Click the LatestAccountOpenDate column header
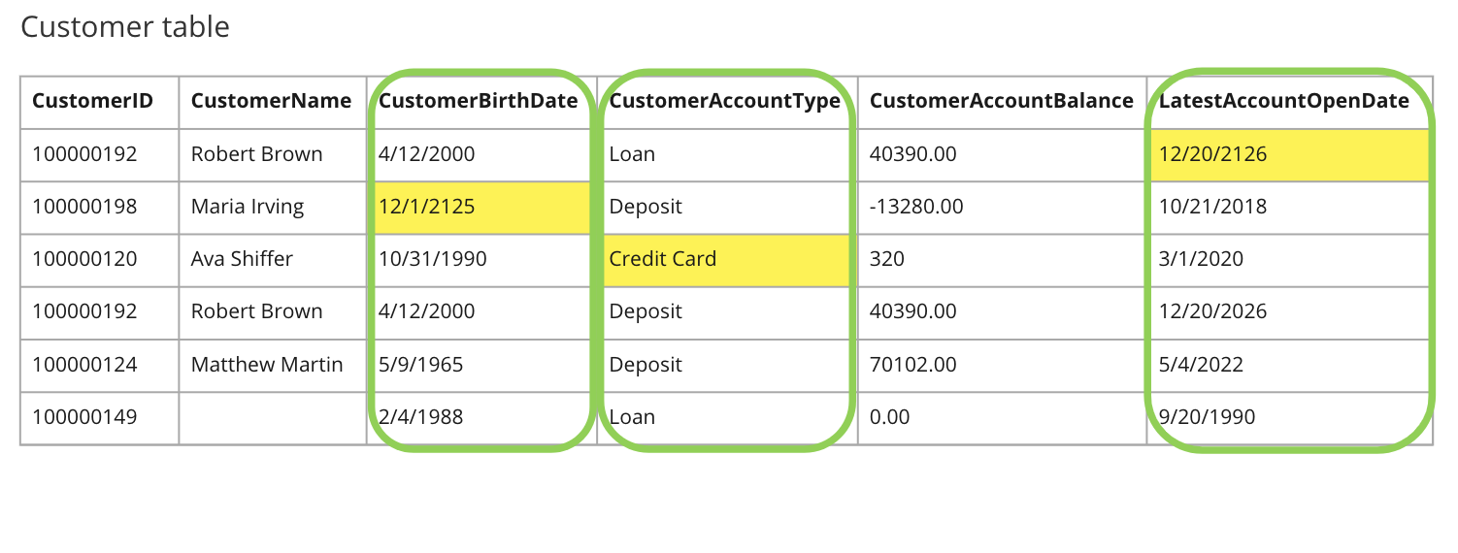1458x553 pixels. click(x=1283, y=101)
